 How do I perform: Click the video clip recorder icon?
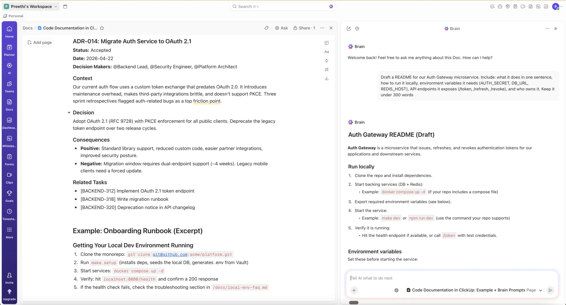coord(523,6)
